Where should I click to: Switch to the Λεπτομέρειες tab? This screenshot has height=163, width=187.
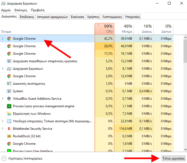[112, 17]
